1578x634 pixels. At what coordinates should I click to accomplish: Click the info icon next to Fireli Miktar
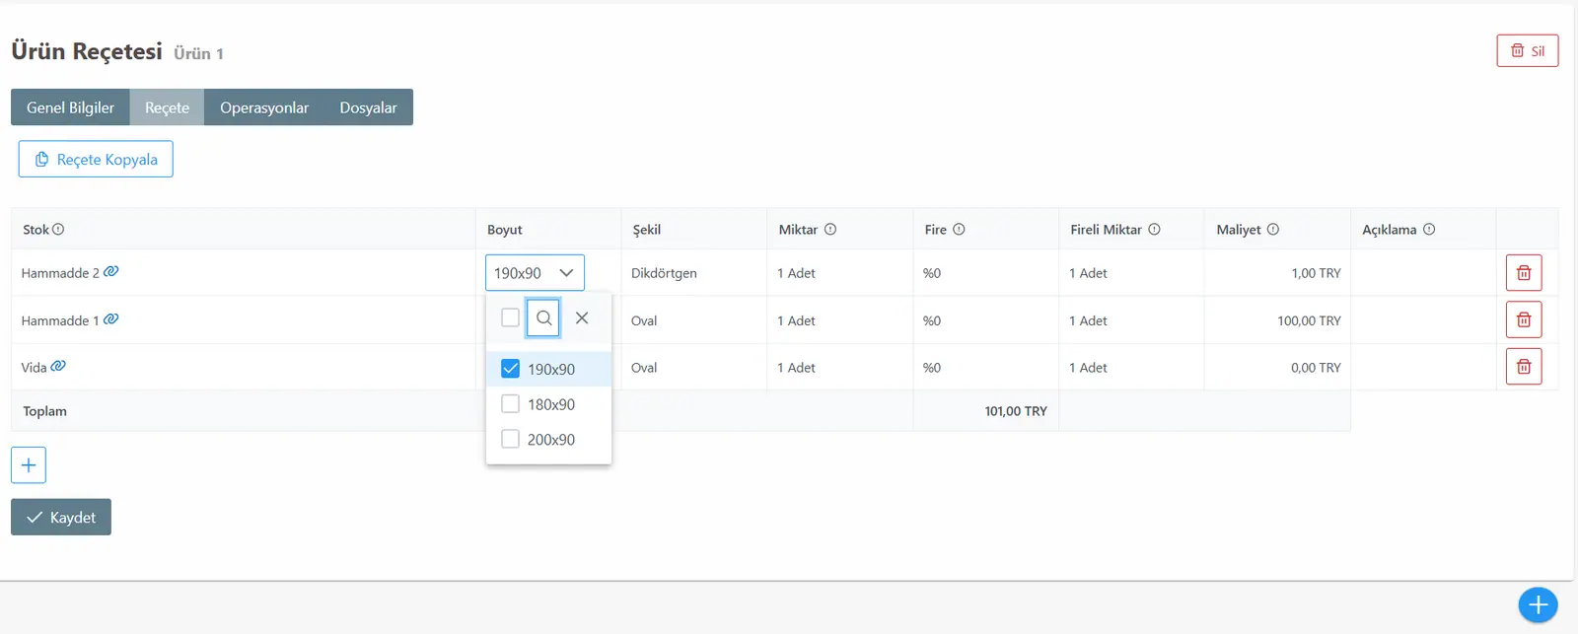tap(1154, 229)
